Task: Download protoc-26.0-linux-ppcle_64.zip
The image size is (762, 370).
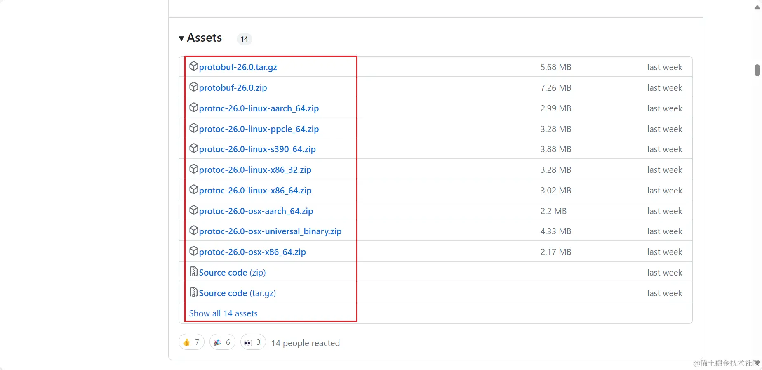Action: (259, 129)
